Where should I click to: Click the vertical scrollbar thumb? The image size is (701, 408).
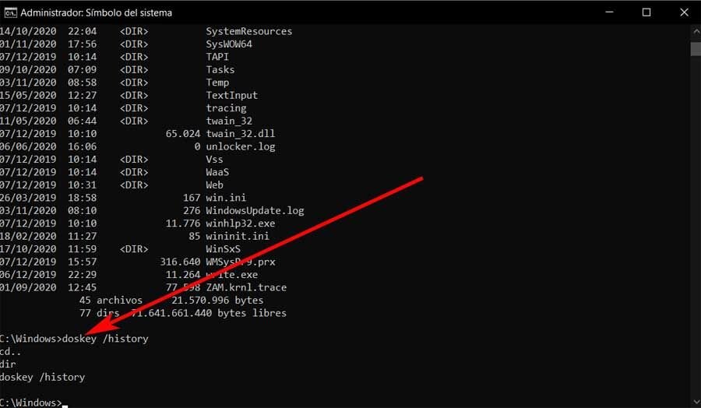pyautogui.click(x=696, y=49)
